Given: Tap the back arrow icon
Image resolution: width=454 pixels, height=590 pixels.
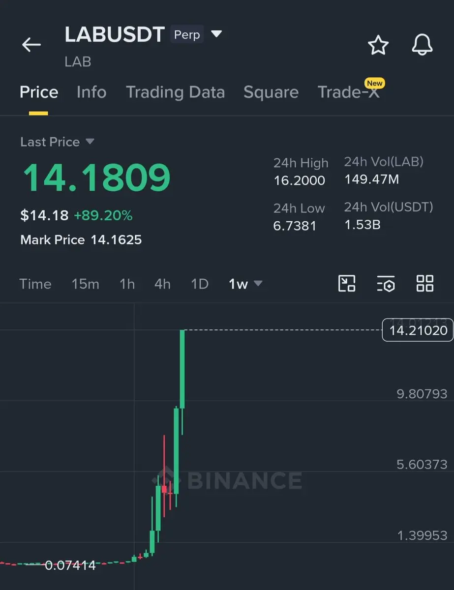Looking at the screenshot, I should click(31, 45).
